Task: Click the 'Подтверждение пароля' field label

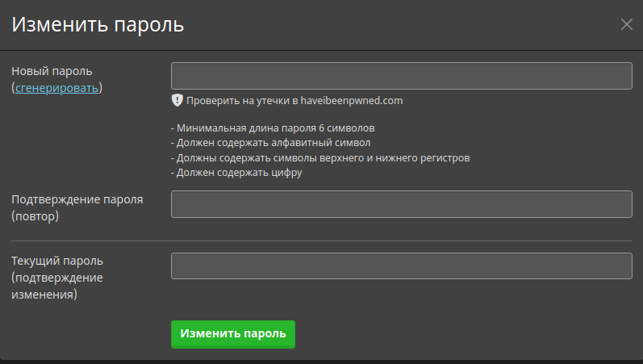Action: point(77,199)
